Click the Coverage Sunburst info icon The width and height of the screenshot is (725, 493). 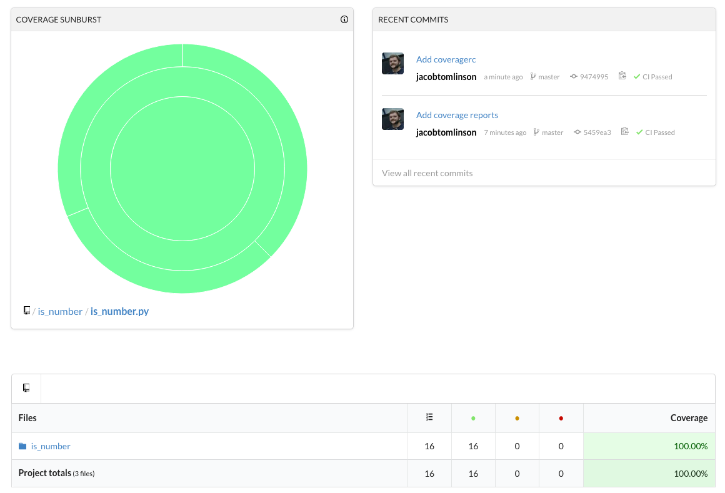pyautogui.click(x=344, y=19)
